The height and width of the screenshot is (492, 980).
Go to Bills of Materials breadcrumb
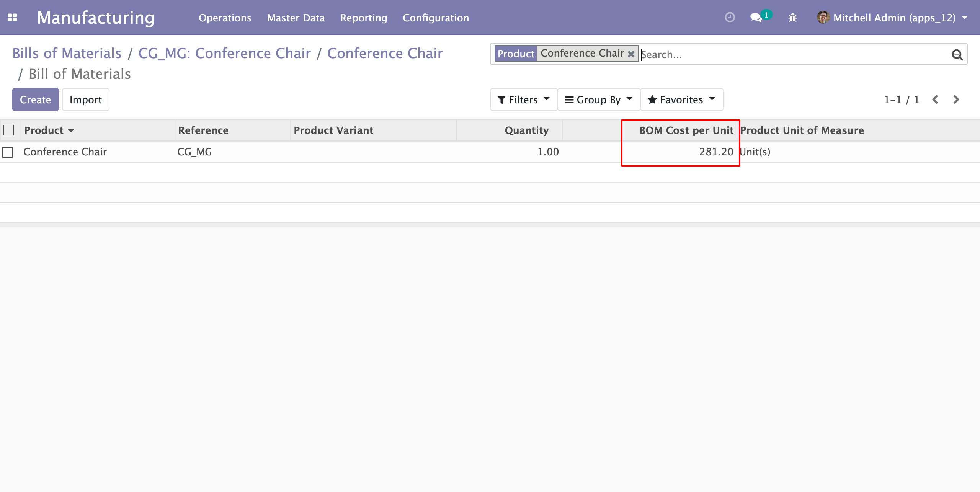pyautogui.click(x=67, y=53)
